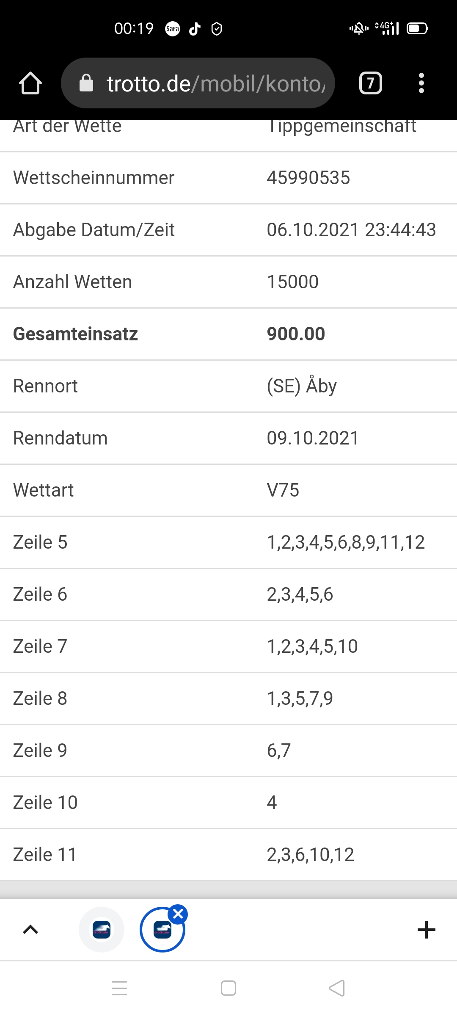Add a new tab with plus icon
457x1016 pixels.
[x=427, y=930]
